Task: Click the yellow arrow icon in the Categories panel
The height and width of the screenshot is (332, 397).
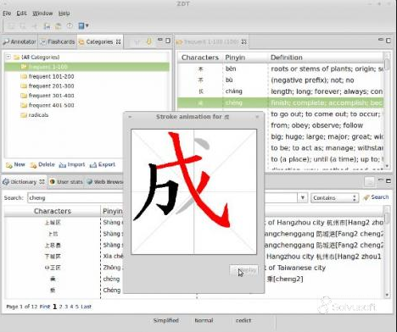Action: coord(149,41)
